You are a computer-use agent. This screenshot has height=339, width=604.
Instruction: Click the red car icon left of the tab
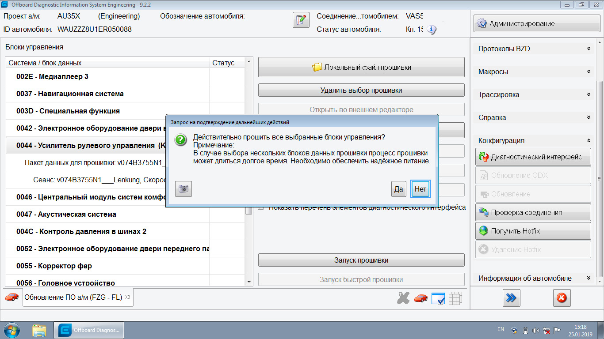(x=12, y=297)
